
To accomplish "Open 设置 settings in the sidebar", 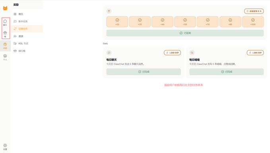I will 5,147.
